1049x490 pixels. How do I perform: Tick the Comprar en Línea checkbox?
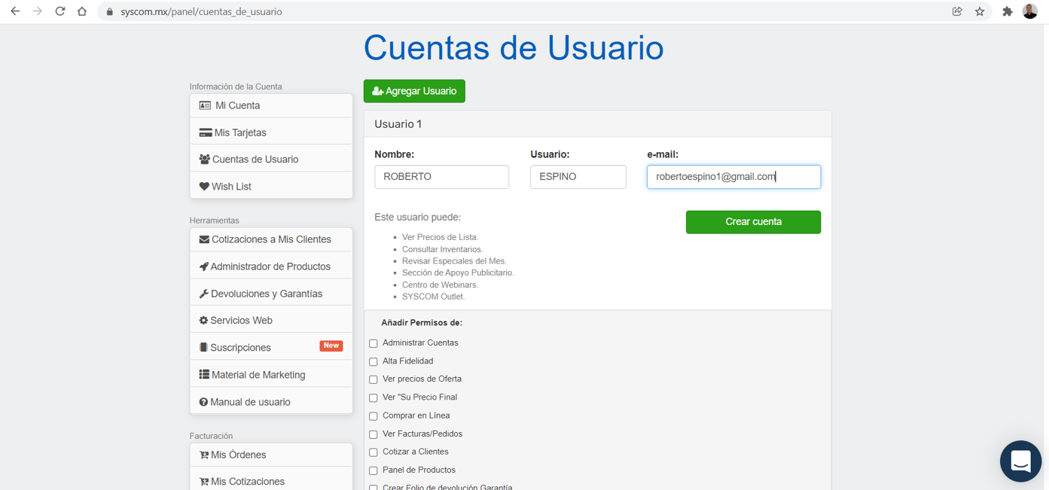click(374, 415)
